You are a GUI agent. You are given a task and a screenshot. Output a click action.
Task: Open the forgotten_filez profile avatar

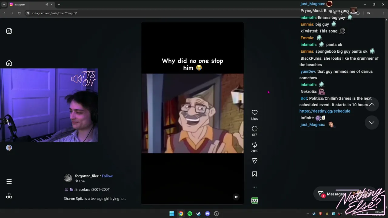(x=68, y=178)
